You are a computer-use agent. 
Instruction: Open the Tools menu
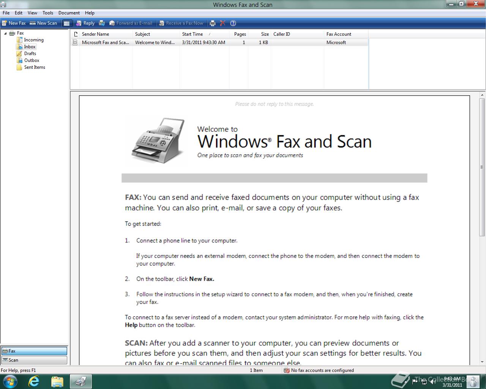pos(48,13)
